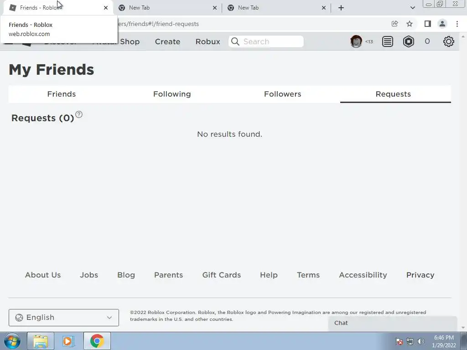The height and width of the screenshot is (350, 467).
Task: Open the Help footer link
Action: (269, 275)
